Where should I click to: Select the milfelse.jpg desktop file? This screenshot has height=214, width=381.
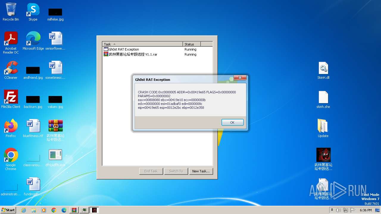tap(55, 14)
